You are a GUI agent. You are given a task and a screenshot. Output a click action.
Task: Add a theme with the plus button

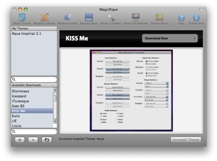click(x=20, y=140)
